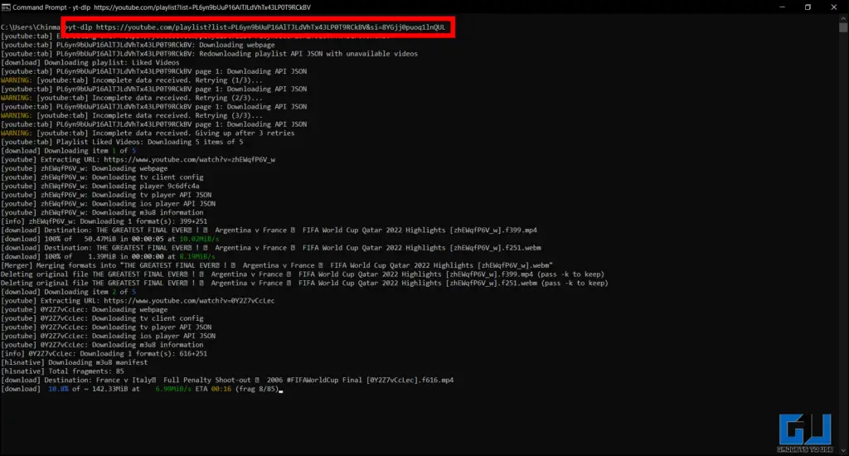849x456 pixels.
Task: Click 'Deleting original file' line for f399.mp4
Action: [x=303, y=274]
